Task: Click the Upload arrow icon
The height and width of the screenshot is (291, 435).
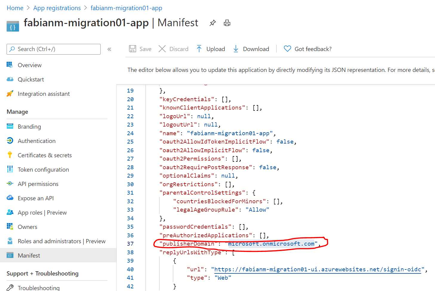Action: coord(199,49)
